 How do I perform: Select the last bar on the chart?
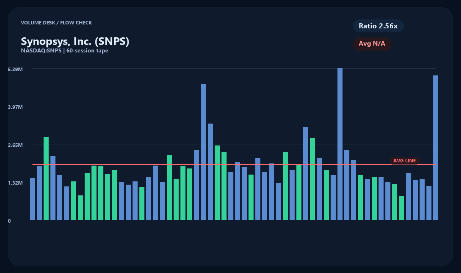(x=436, y=148)
